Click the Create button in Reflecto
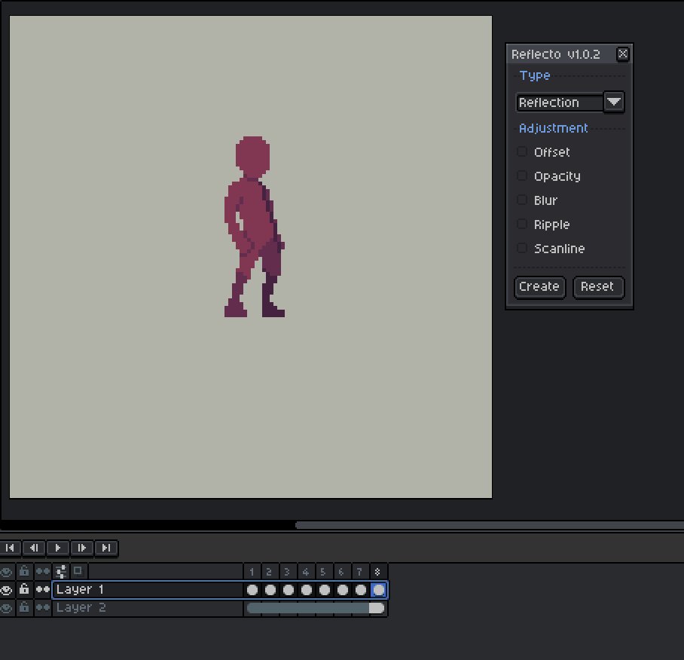 (x=539, y=286)
